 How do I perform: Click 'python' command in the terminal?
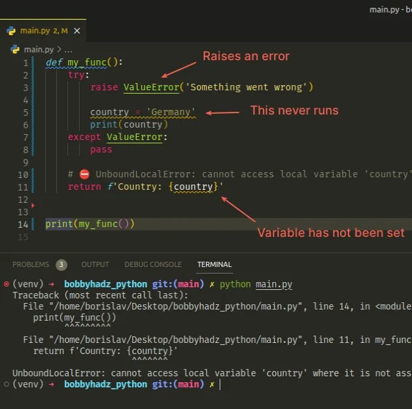(x=235, y=285)
